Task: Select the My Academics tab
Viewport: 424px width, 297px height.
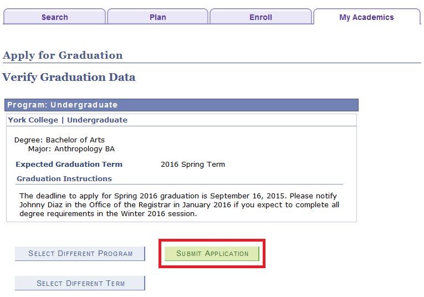Action: coord(366,17)
